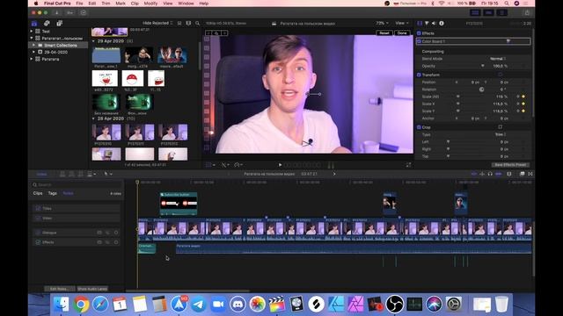Expand the Test library disclosure triangle
This screenshot has width=563, height=316.
[32, 32]
